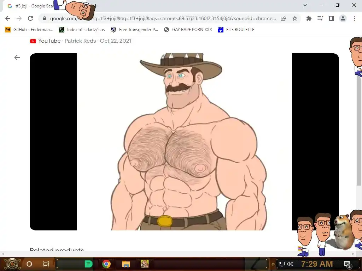Screen dimensions: 362x271
Task: Click the Chrome icon on taskbar
Action: [106, 264]
